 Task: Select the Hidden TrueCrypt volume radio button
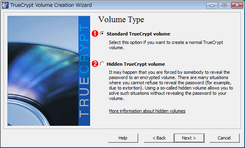(102, 64)
